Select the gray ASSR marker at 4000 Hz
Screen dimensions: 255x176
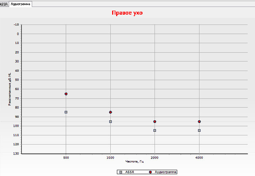coord(199,130)
